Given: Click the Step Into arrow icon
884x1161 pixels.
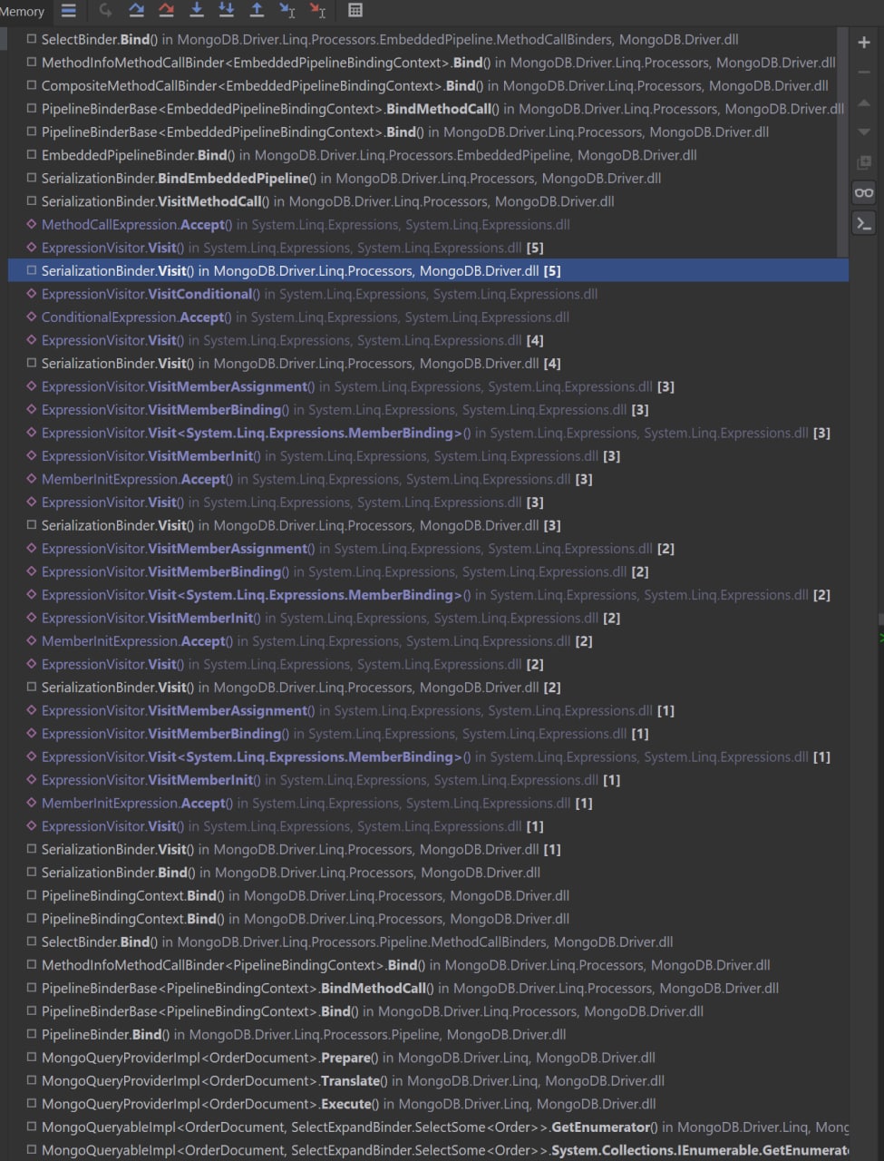Looking at the screenshot, I should point(197,11).
